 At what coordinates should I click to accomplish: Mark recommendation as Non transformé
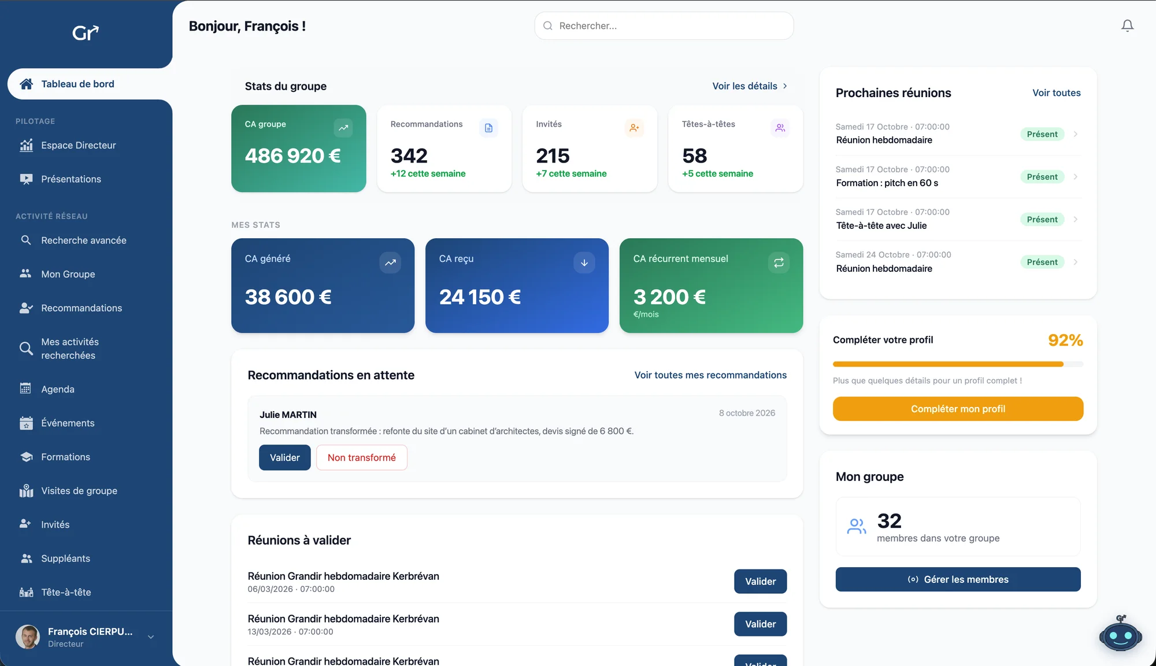(362, 457)
